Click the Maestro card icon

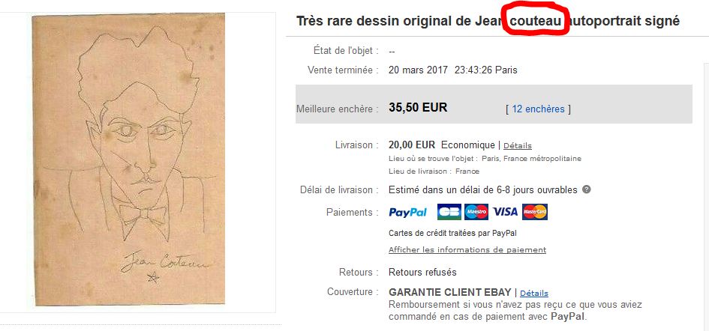pyautogui.click(x=476, y=212)
